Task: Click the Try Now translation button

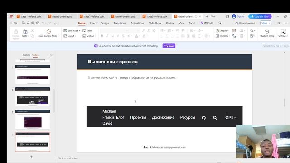Action: [169, 46]
